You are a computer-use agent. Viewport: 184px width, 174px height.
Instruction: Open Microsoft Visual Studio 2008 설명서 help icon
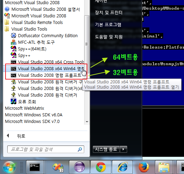pyautogui.click(x=7, y=9)
